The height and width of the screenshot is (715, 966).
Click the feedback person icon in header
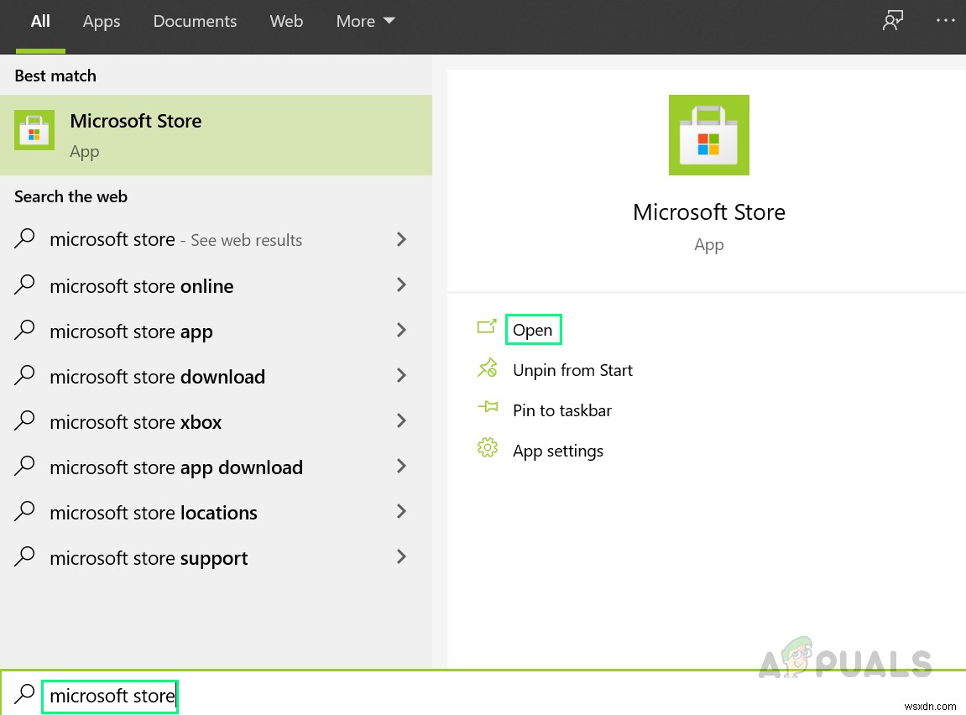(893, 20)
